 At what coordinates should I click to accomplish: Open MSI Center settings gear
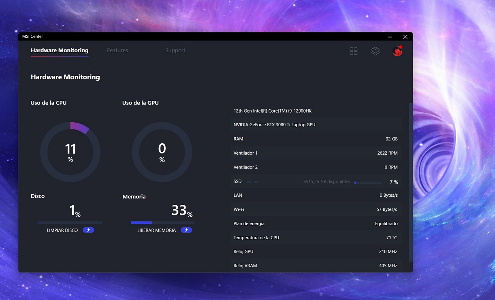[376, 51]
